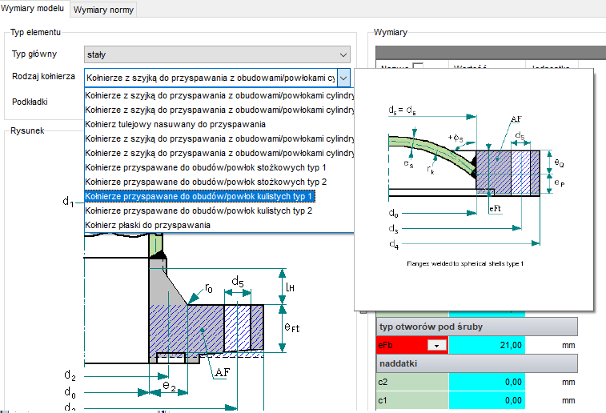The image size is (606, 413).
Task: Open the Typ główny dropdown showing stały
Action: [217, 54]
